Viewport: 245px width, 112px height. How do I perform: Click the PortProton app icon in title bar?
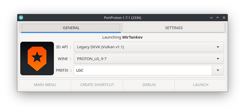21,18
